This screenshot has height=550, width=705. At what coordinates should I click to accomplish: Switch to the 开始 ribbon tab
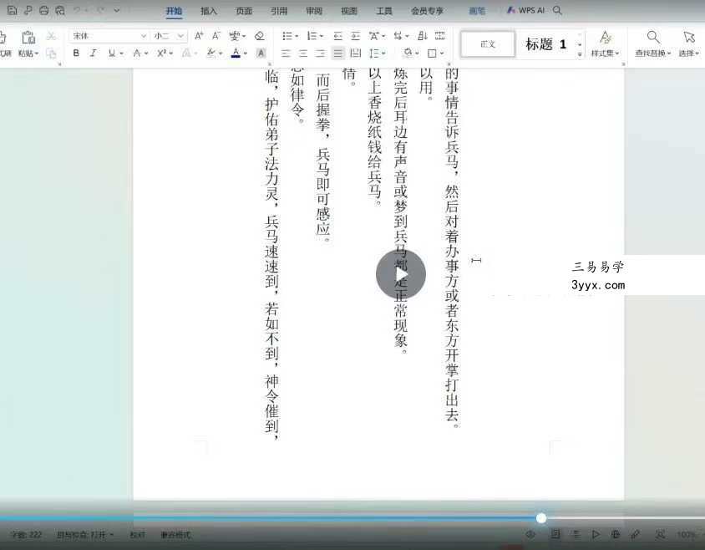(174, 11)
